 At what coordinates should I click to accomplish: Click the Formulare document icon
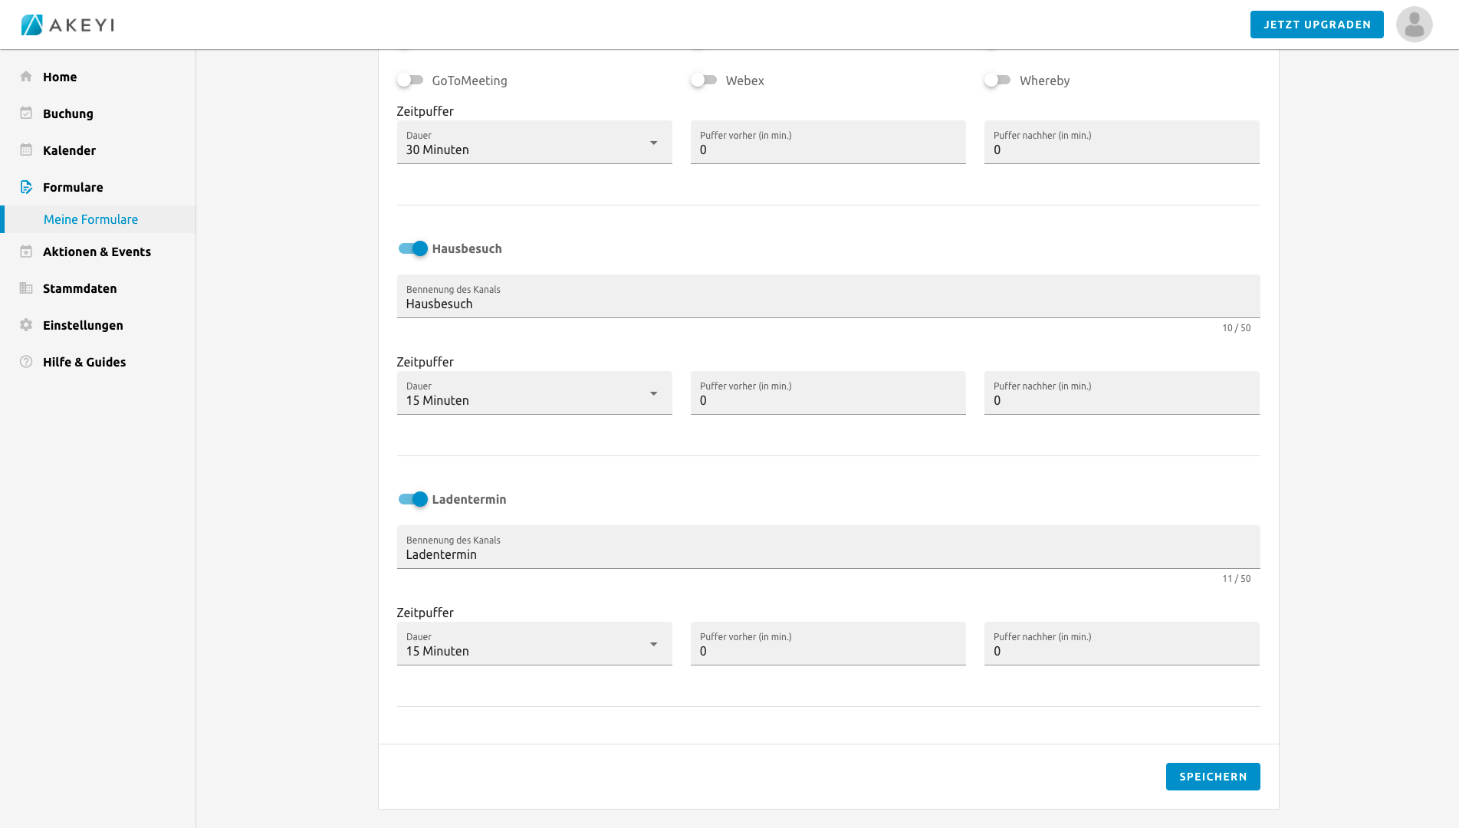pos(26,187)
